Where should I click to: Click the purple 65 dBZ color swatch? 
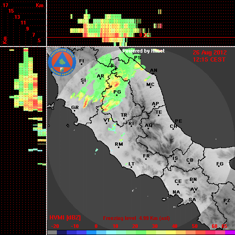(x=230, y=232)
